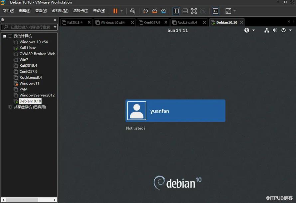Toggle the thumbnail bar view
Screen dimensions: 296x203
[x=185, y=11]
